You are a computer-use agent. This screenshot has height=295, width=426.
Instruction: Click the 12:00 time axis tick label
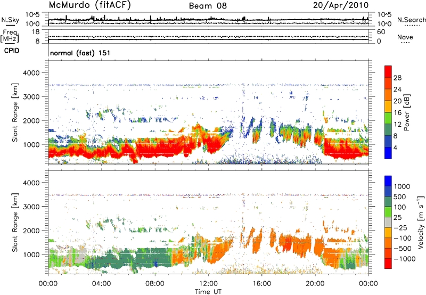click(208, 284)
